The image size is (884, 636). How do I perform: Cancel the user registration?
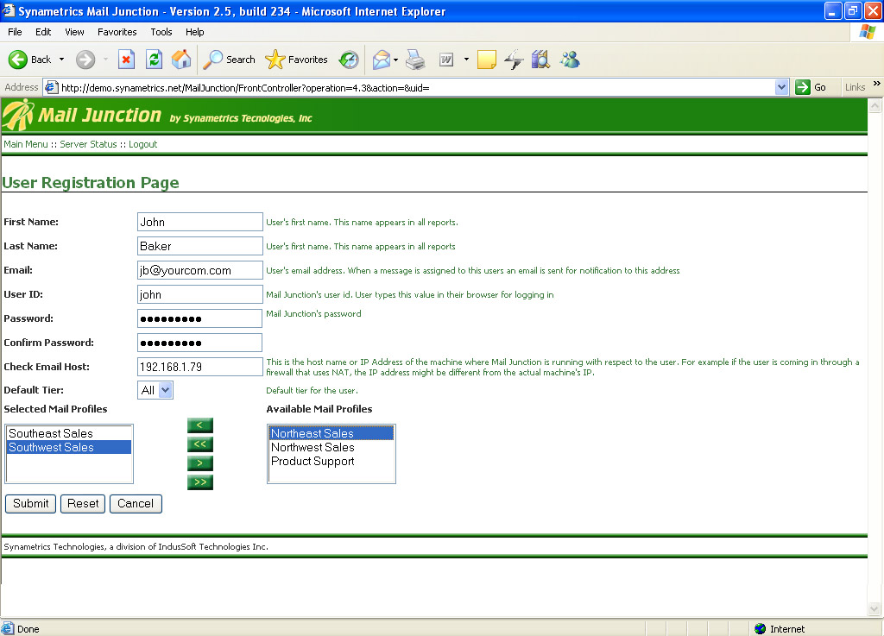coord(136,504)
